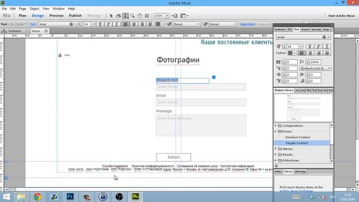Click the Enter Your Message text area

coord(201,125)
